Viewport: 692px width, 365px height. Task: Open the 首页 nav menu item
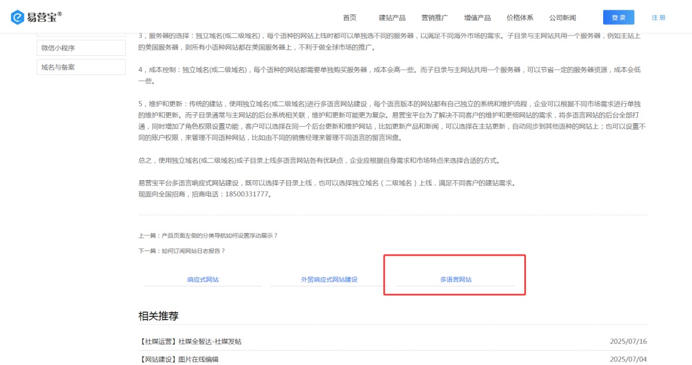(349, 18)
